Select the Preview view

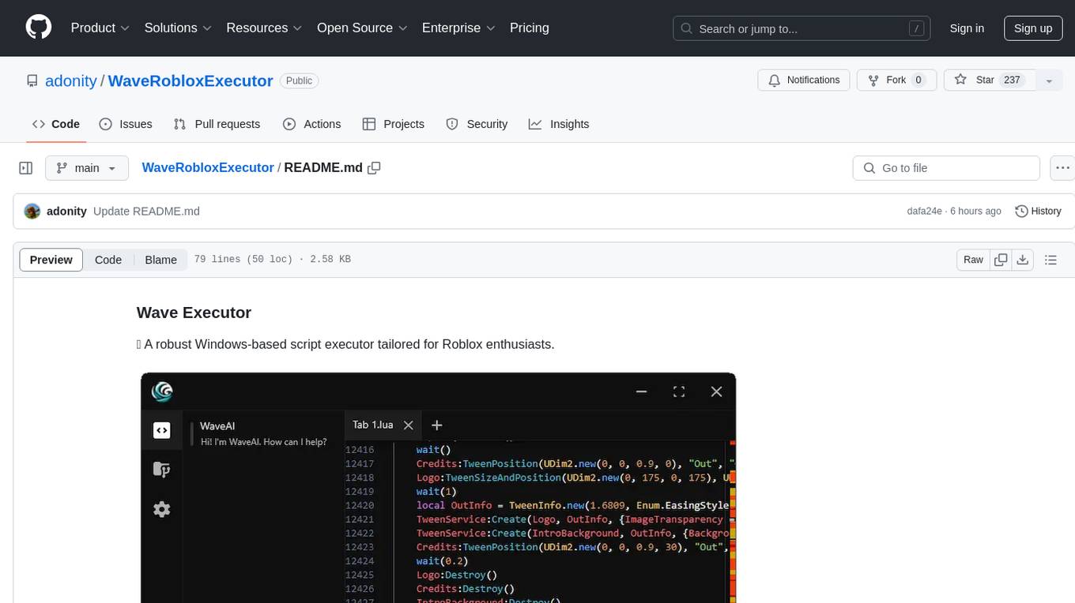51,260
